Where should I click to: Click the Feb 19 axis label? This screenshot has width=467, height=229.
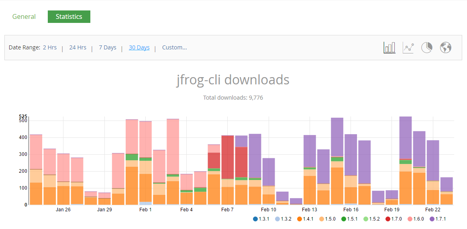[392, 210]
